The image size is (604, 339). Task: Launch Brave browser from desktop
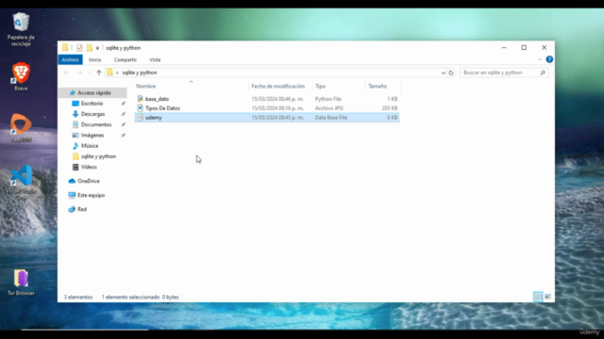pyautogui.click(x=21, y=76)
